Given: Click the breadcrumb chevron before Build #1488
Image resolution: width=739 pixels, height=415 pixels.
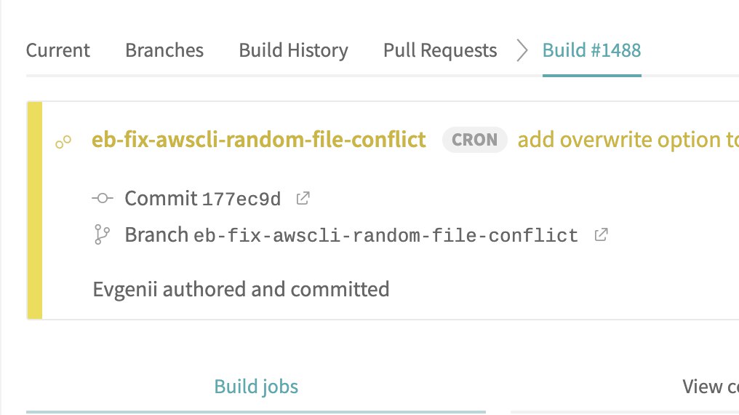Looking at the screenshot, I should tap(522, 50).
